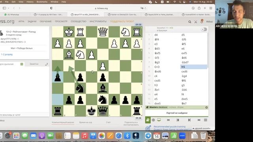The width and height of the screenshot is (253, 142).
Task: Open opening explorer settings gear
Action: point(206,107)
